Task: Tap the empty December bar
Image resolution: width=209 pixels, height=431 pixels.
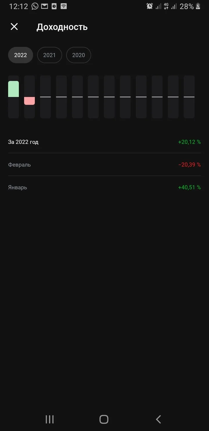Action: pos(189,97)
